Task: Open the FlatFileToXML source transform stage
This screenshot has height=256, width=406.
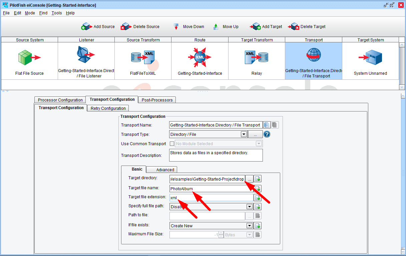Action: pos(143,58)
